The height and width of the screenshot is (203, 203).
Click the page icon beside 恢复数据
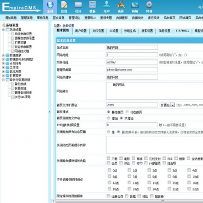point(12,88)
